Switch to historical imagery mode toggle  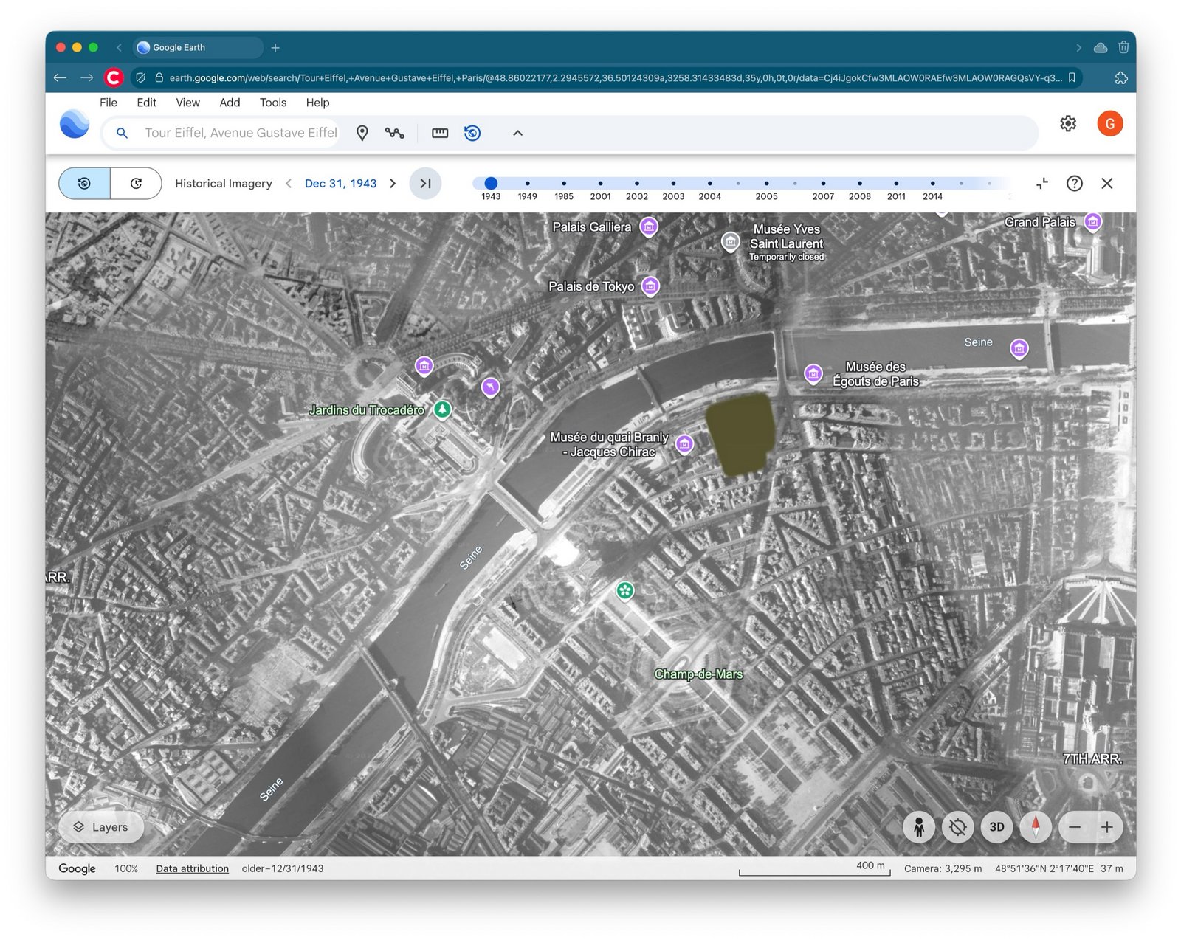tap(85, 184)
